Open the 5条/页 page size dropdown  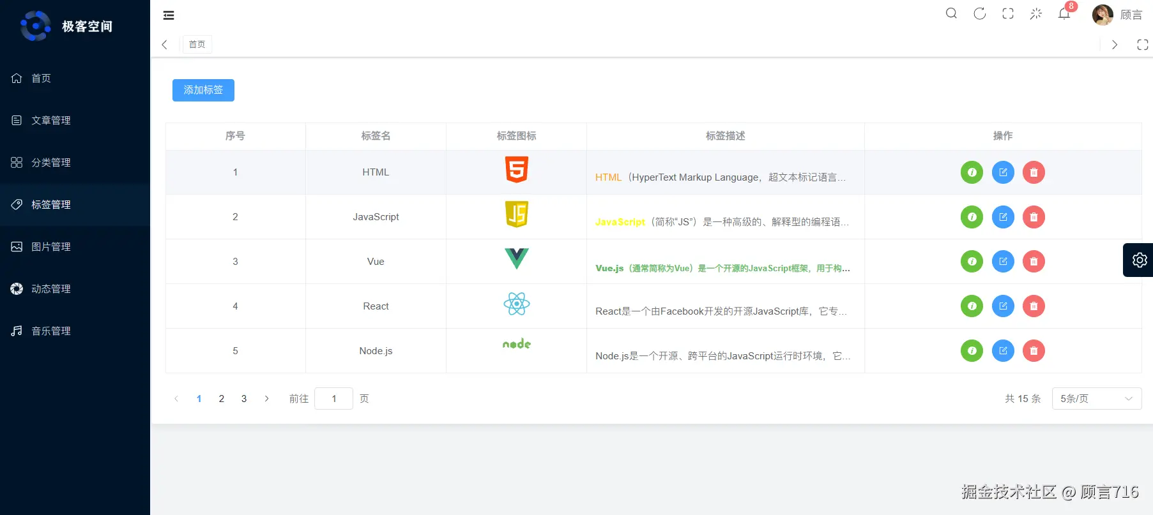[1097, 399]
